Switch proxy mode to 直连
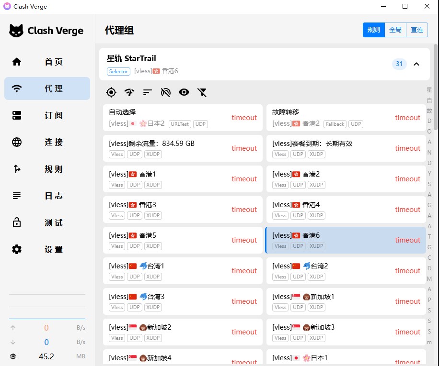Screen dimensions: 439x366 coord(417,30)
